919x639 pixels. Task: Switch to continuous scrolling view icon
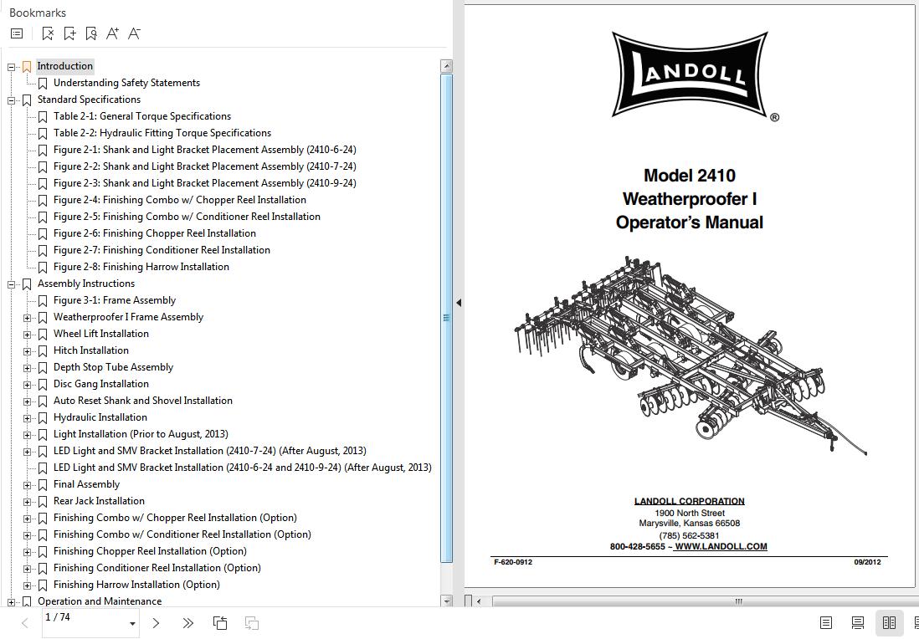(857, 622)
